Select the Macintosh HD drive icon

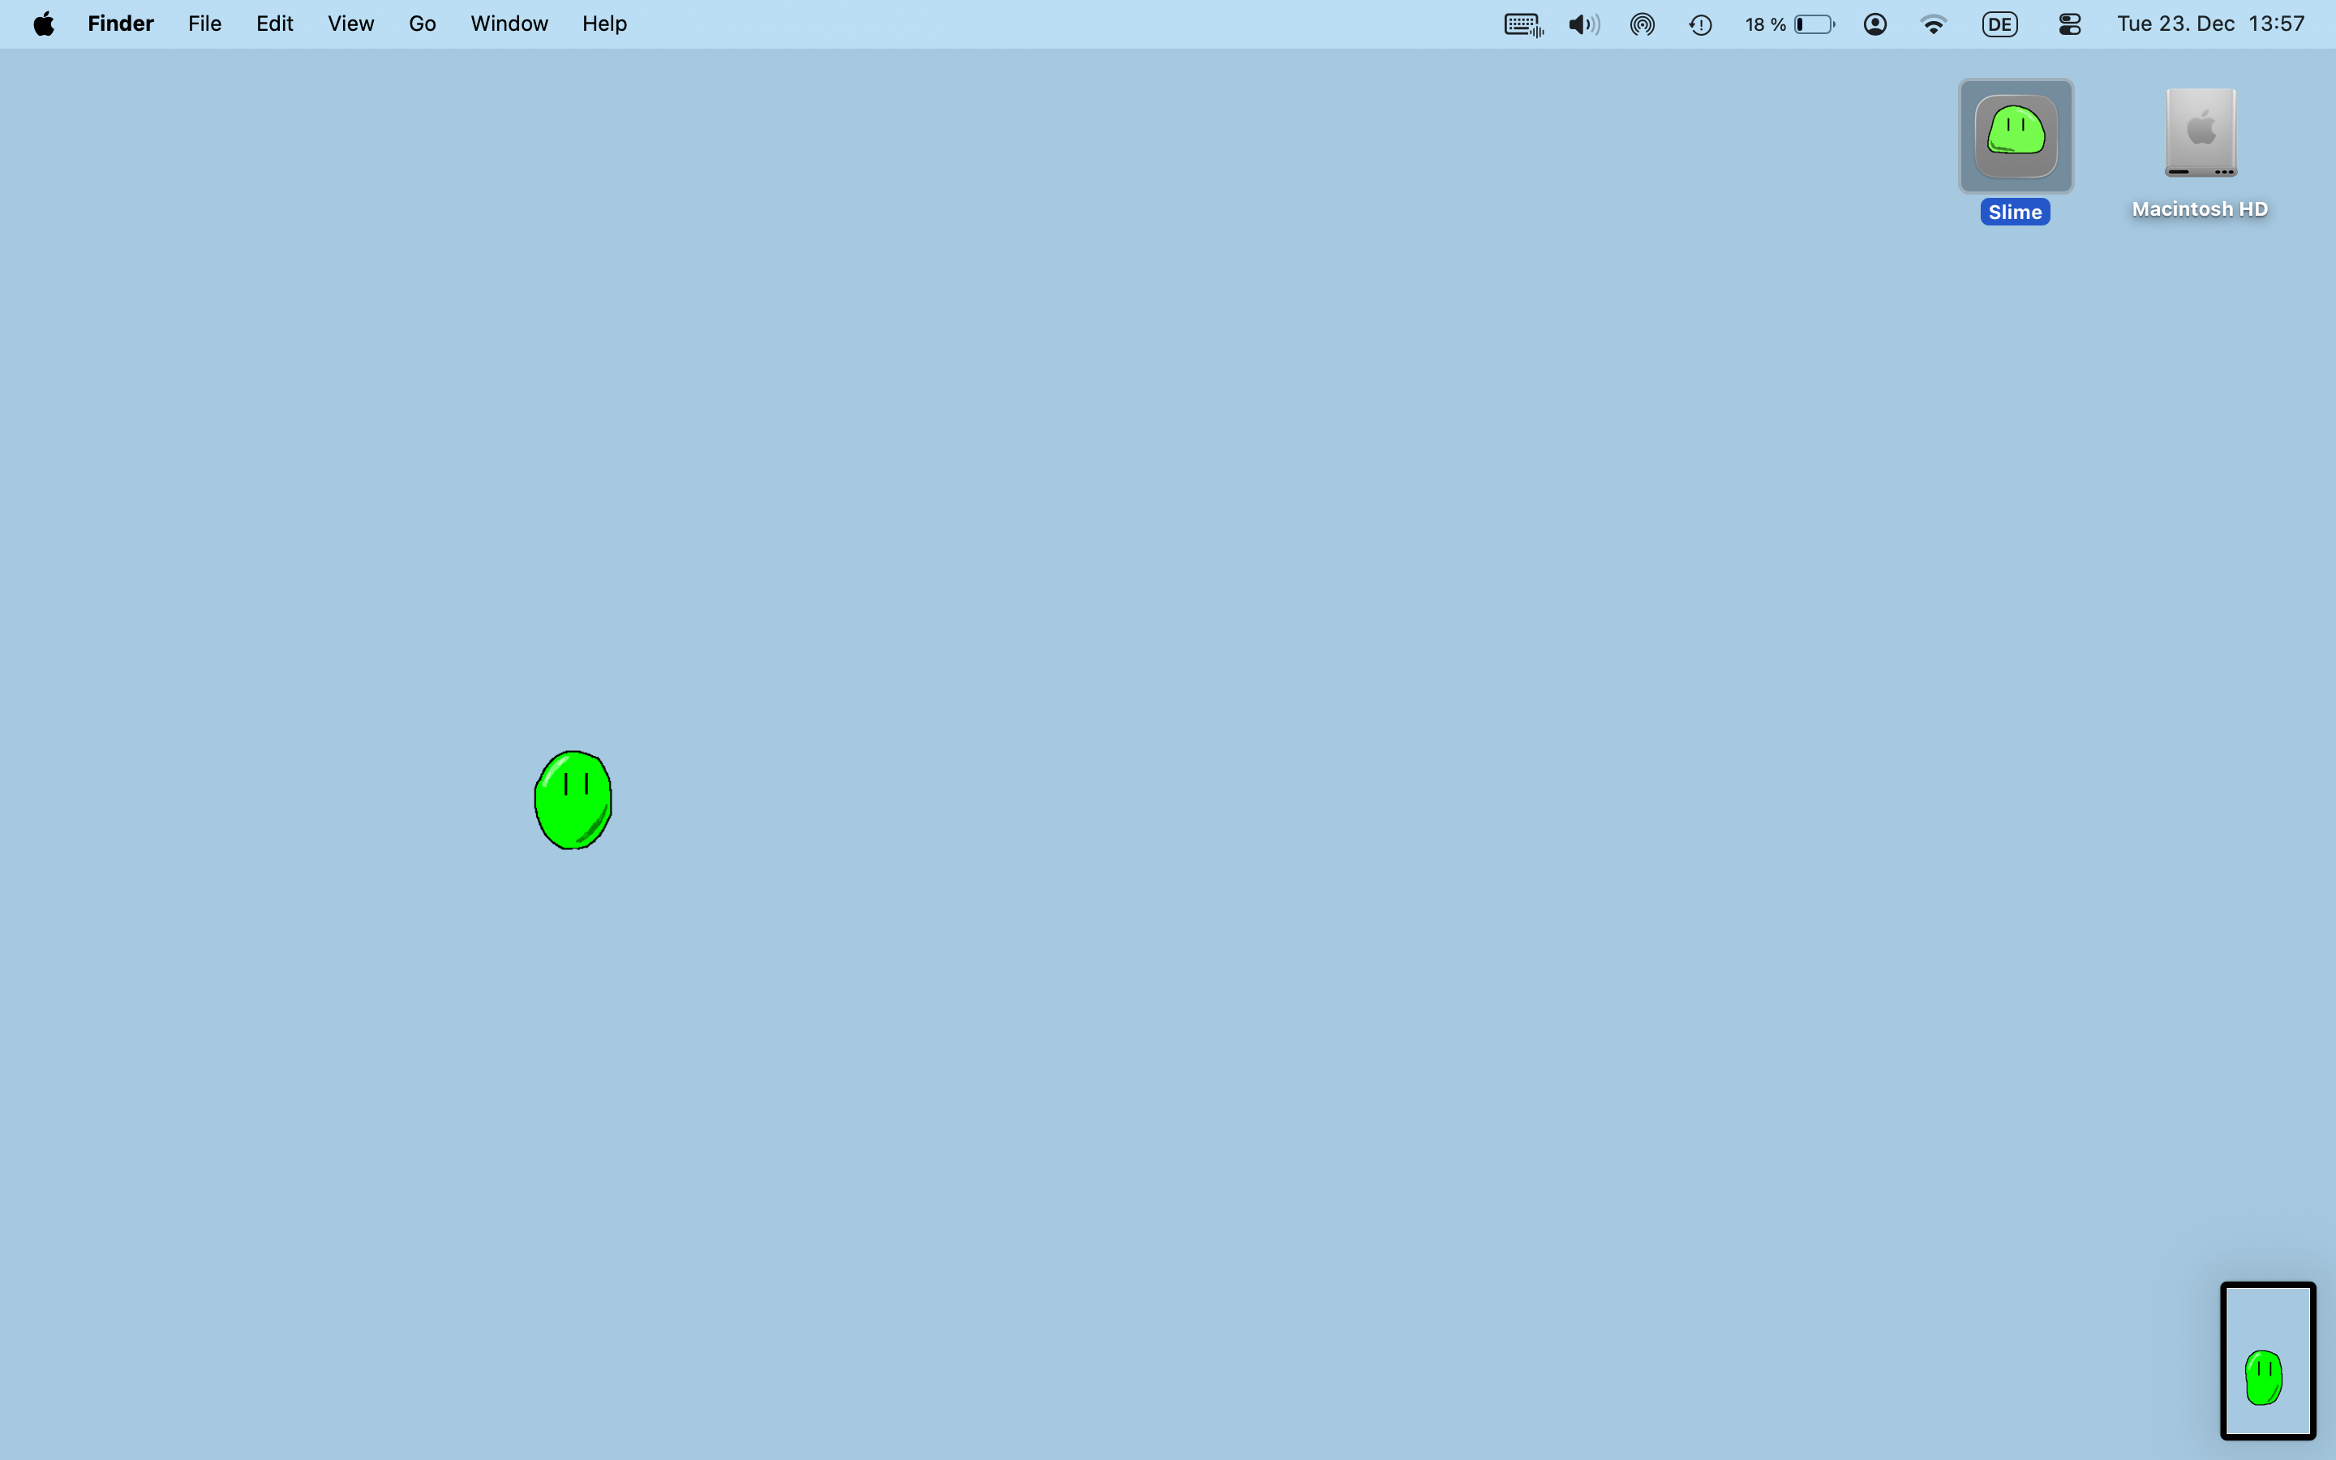pos(2200,133)
